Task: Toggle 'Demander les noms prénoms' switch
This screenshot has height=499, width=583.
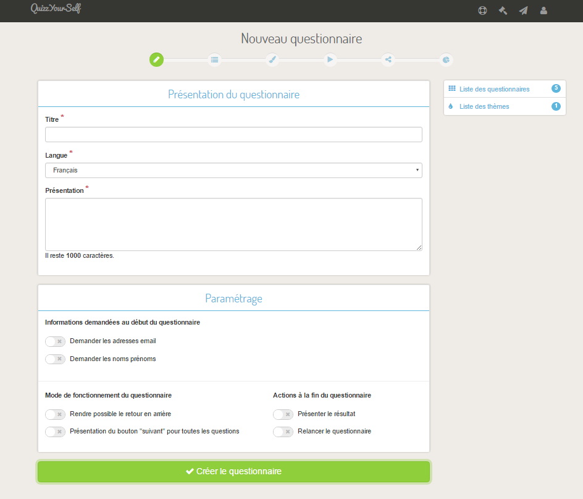Action: tap(55, 359)
